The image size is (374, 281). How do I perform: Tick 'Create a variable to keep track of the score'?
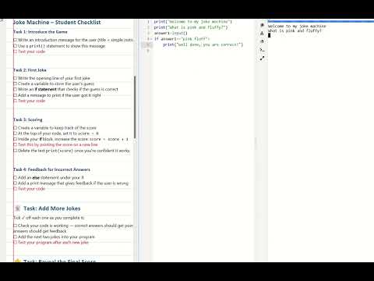tap(15, 128)
